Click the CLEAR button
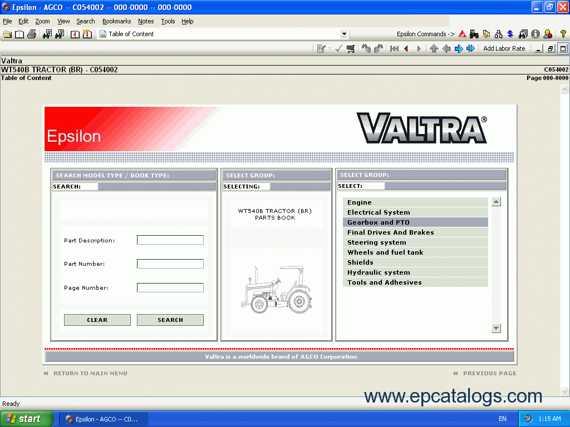Viewport: 570px width, 427px height. pos(97,320)
